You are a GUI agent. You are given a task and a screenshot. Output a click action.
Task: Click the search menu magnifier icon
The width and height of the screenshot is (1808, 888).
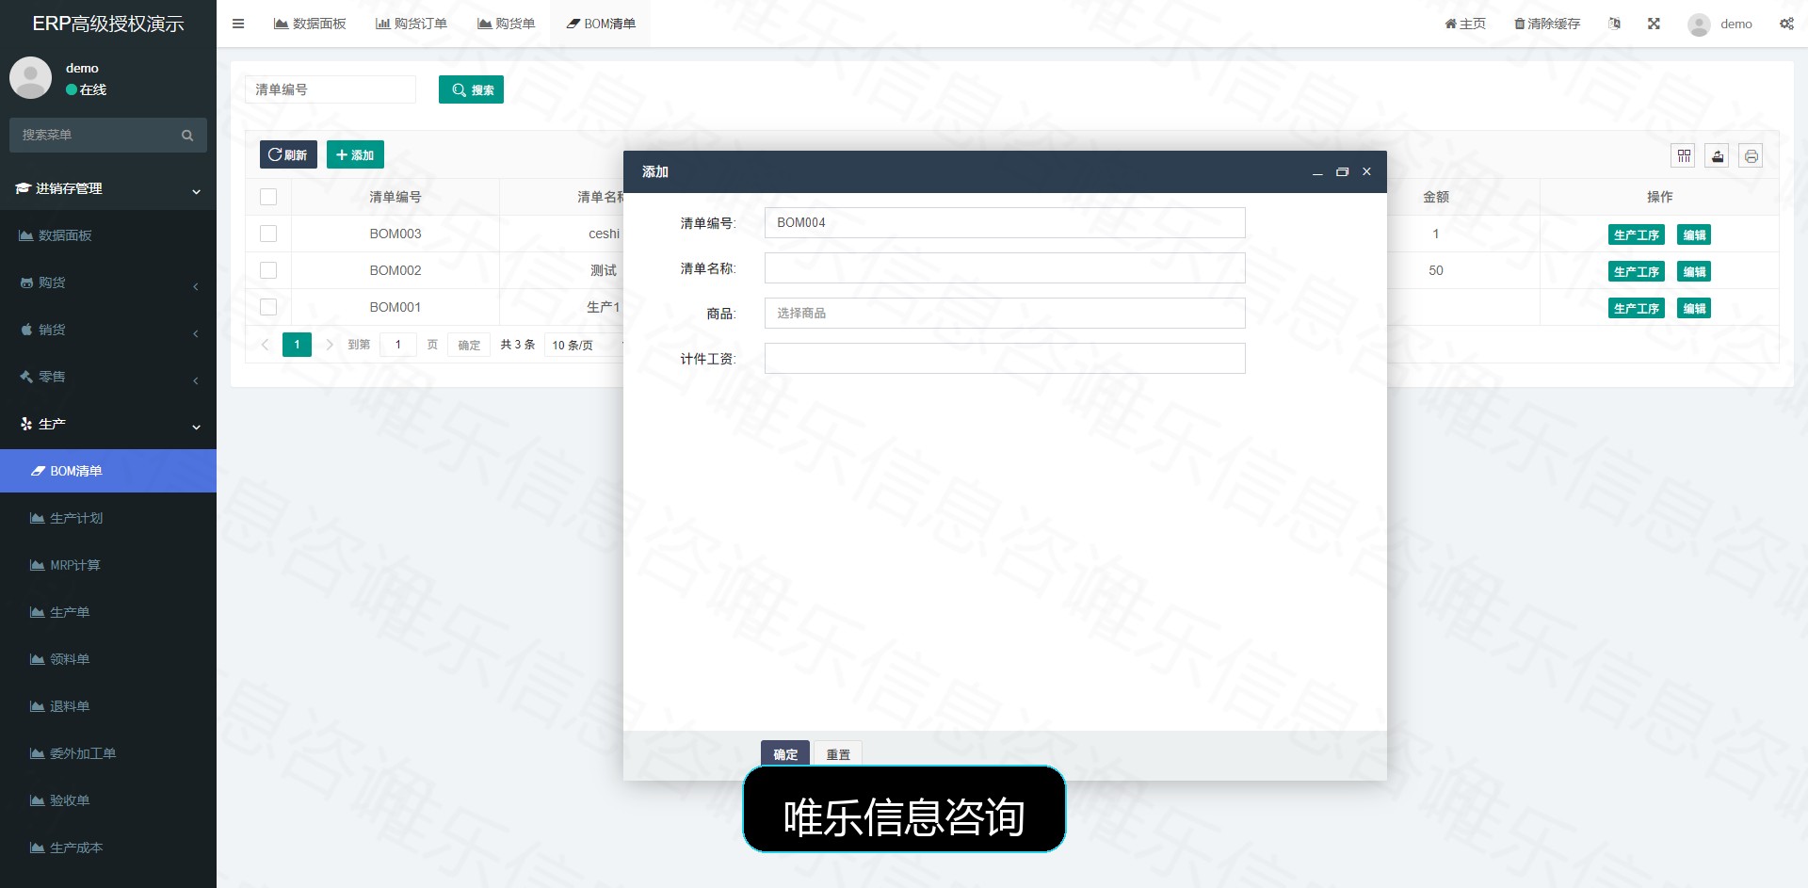pyautogui.click(x=187, y=136)
